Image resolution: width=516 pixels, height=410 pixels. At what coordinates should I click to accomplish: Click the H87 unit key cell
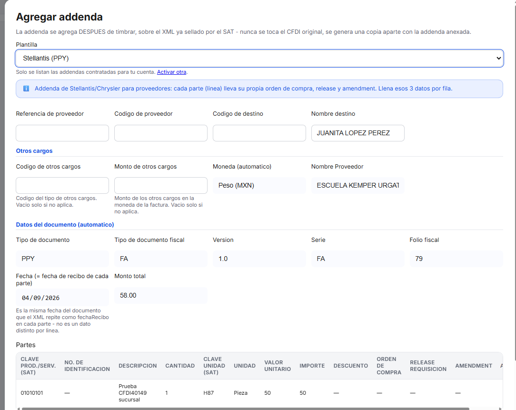(208, 393)
